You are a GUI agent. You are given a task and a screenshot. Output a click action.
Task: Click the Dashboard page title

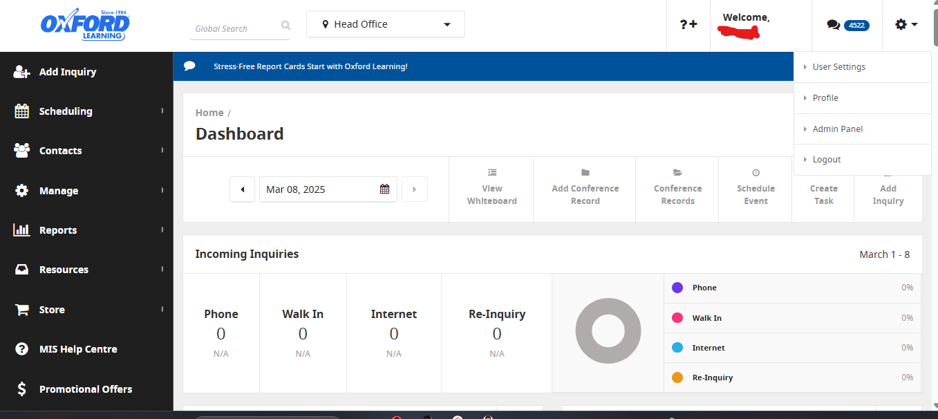click(239, 134)
